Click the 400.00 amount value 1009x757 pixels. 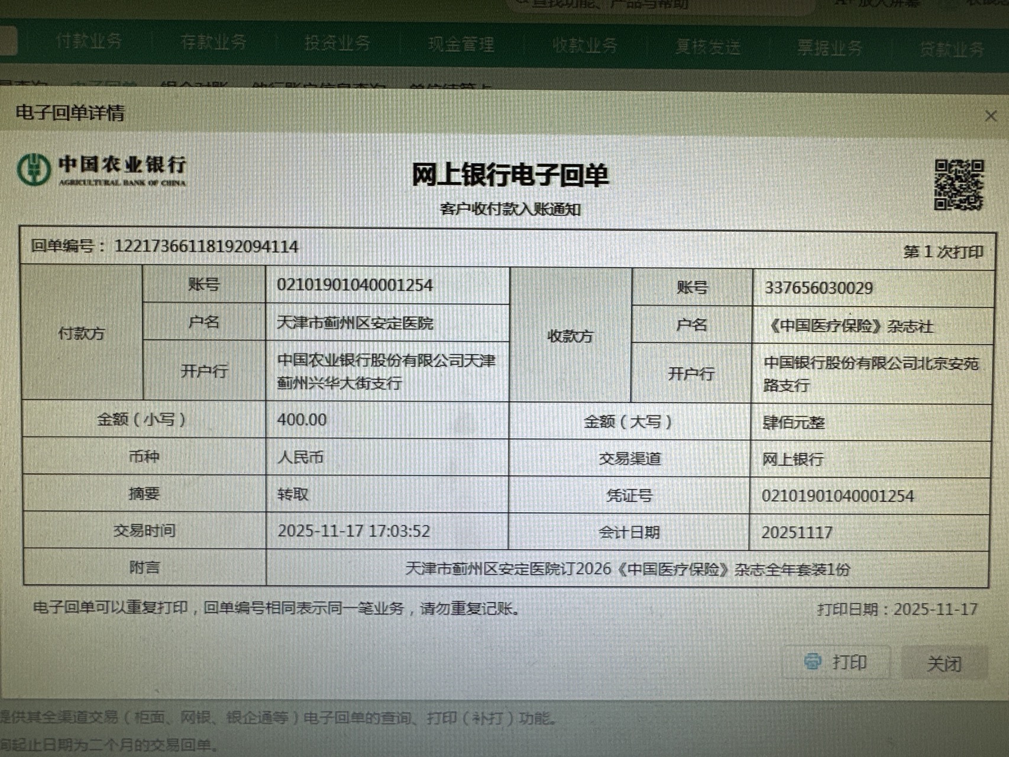[x=302, y=420]
